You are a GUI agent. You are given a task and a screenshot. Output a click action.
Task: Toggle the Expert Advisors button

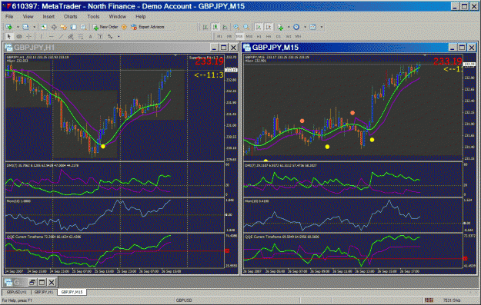pyautogui.click(x=148, y=27)
